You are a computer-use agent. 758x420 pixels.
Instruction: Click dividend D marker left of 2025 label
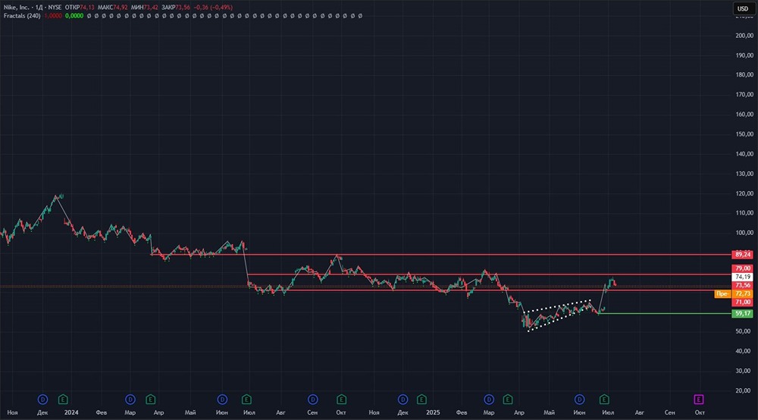pos(401,398)
